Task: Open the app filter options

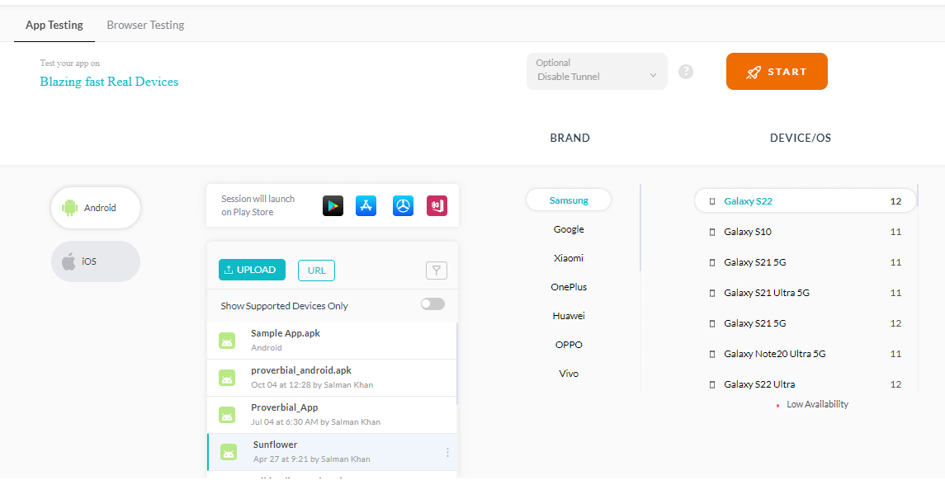Action: point(437,270)
